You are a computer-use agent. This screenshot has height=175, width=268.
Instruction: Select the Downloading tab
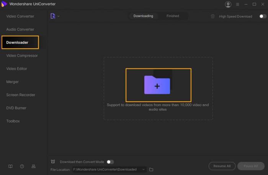point(143,16)
